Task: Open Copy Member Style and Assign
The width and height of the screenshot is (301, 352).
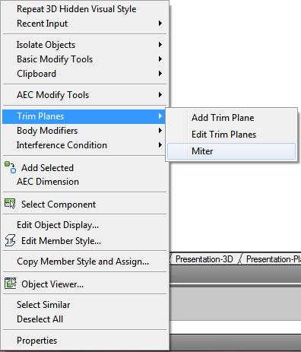Action: [x=84, y=262]
